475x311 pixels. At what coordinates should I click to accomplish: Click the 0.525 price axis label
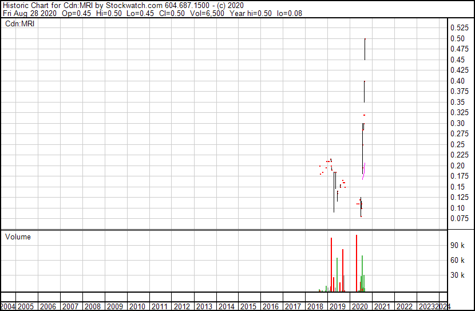459,28
